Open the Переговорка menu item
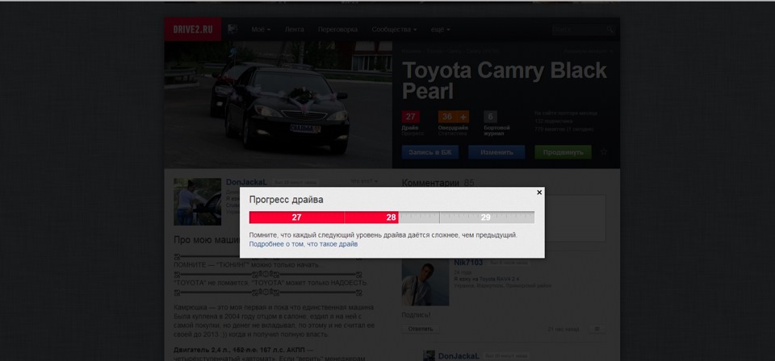775x361 pixels. pyautogui.click(x=337, y=30)
